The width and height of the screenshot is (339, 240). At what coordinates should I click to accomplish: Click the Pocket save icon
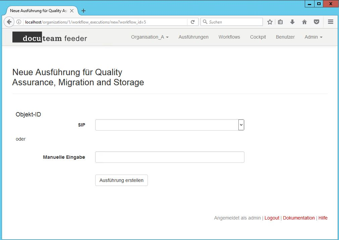pyautogui.click(x=316, y=22)
